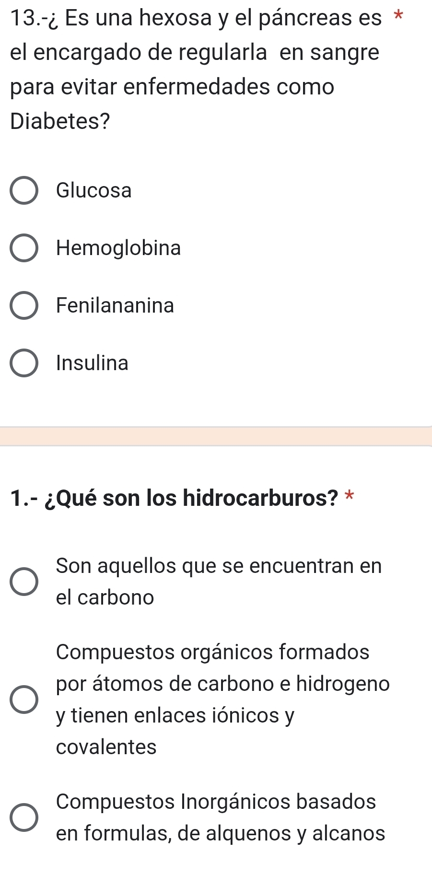
Task: Click the 'enlaces iónicos y covalentes' answer text
Action: pyautogui.click(x=175, y=715)
